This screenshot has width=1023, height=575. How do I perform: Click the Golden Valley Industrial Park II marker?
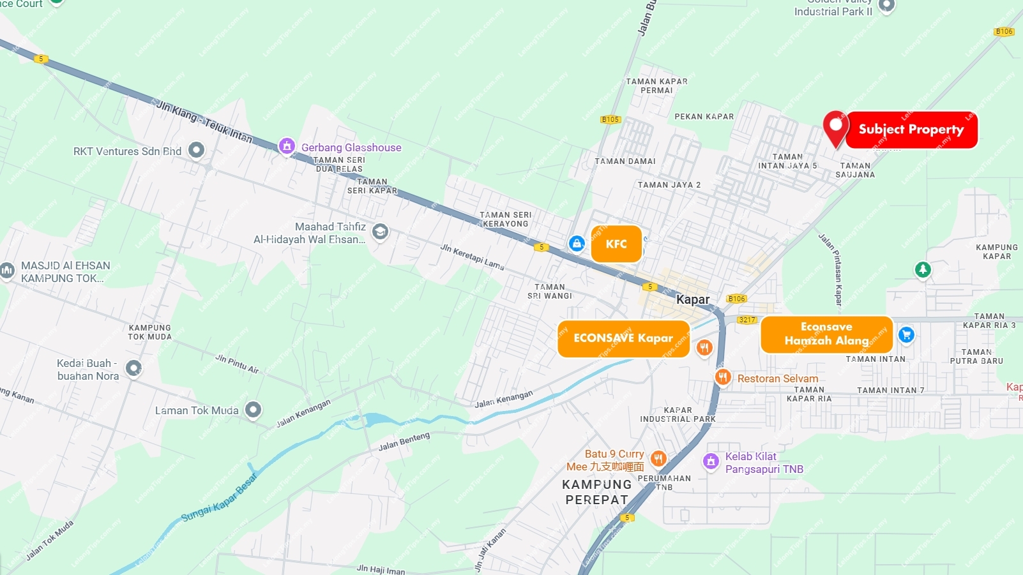886,6
